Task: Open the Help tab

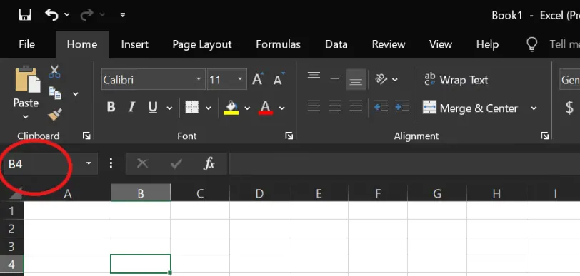Action: (x=487, y=44)
